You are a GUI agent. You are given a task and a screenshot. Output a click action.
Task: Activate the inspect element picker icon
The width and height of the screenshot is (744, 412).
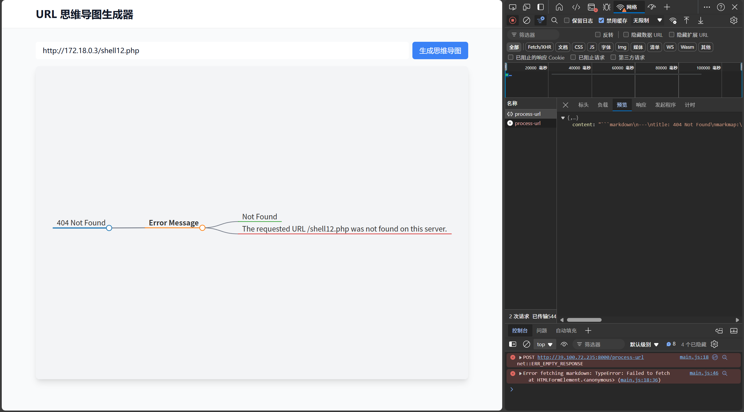click(513, 7)
